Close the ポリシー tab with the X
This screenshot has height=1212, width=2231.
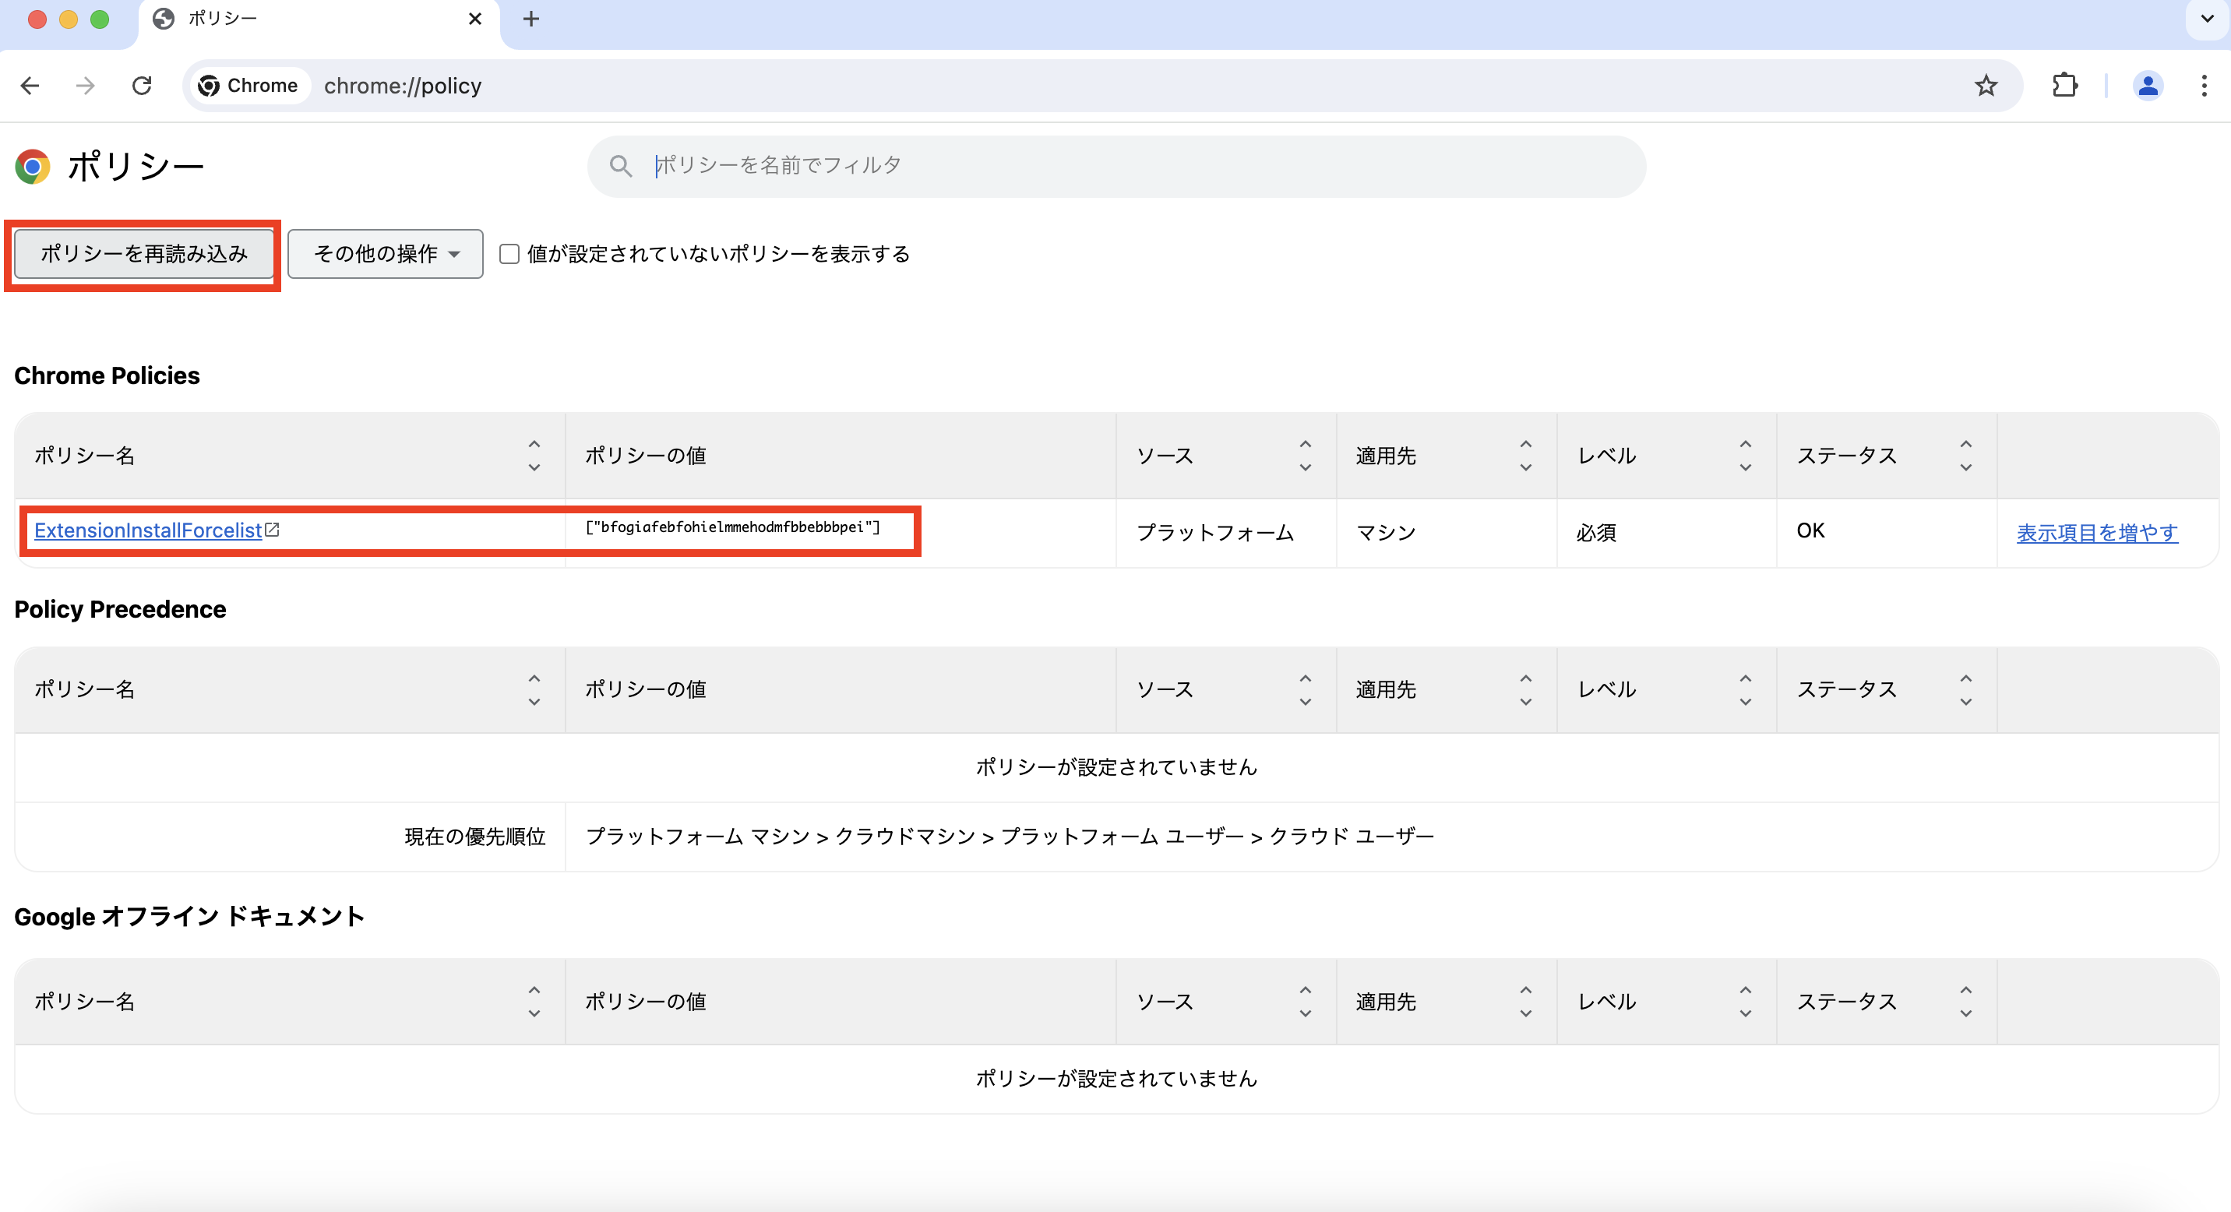coord(474,19)
